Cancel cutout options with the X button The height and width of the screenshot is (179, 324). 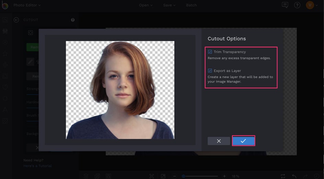point(219,141)
